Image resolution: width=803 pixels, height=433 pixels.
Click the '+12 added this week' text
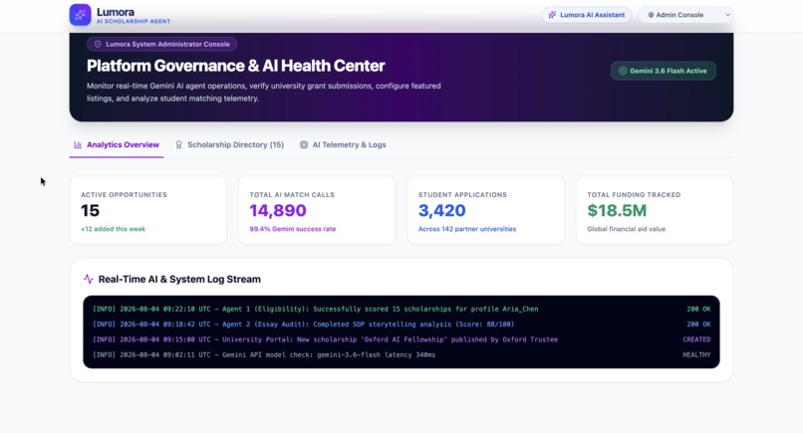point(114,229)
